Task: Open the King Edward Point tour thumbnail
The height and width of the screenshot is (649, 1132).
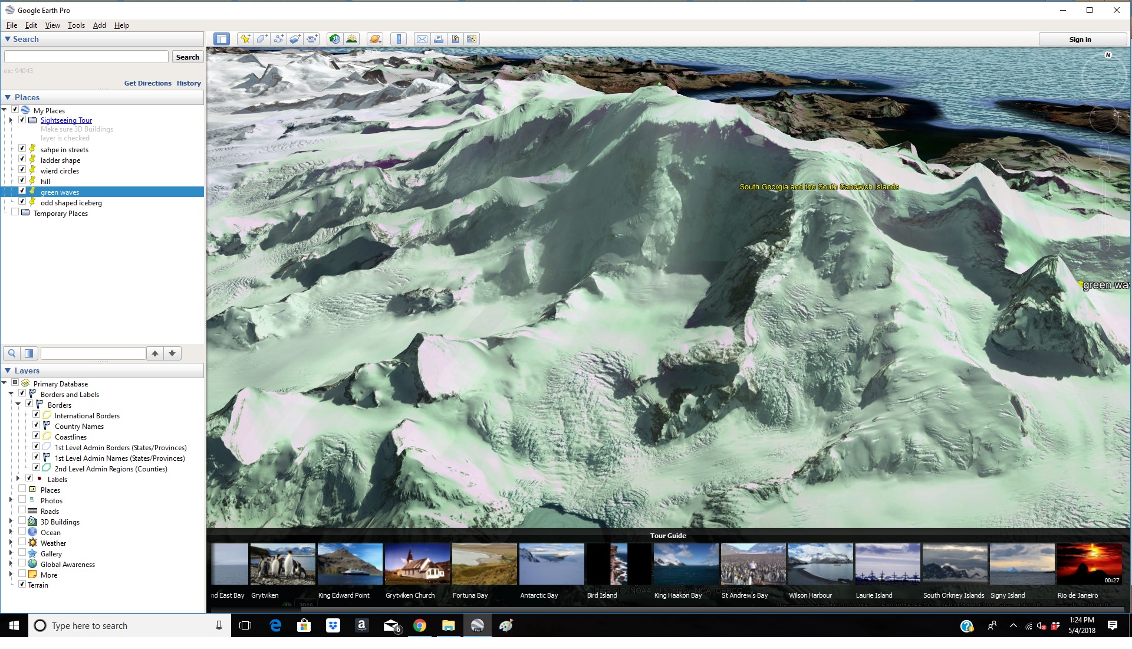Action: tap(350, 564)
